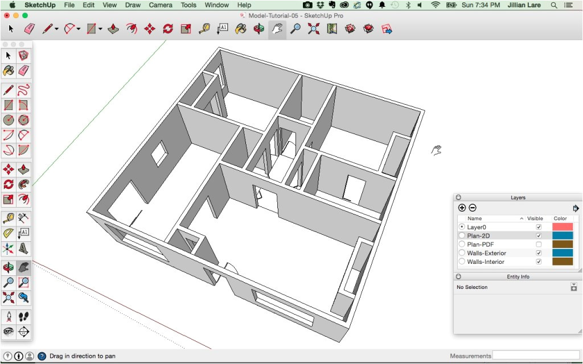Enable visibility for Plan-PDF layer
This screenshot has height=364, width=583.
[539, 245]
